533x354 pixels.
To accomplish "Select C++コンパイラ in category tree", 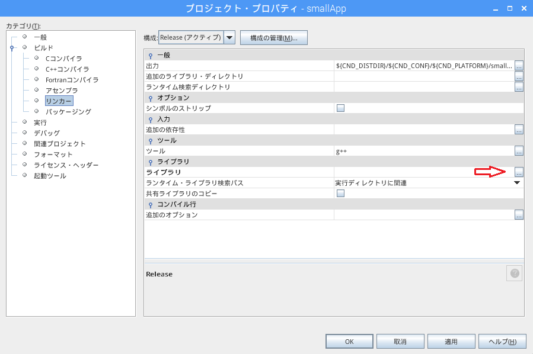I will (67, 69).
